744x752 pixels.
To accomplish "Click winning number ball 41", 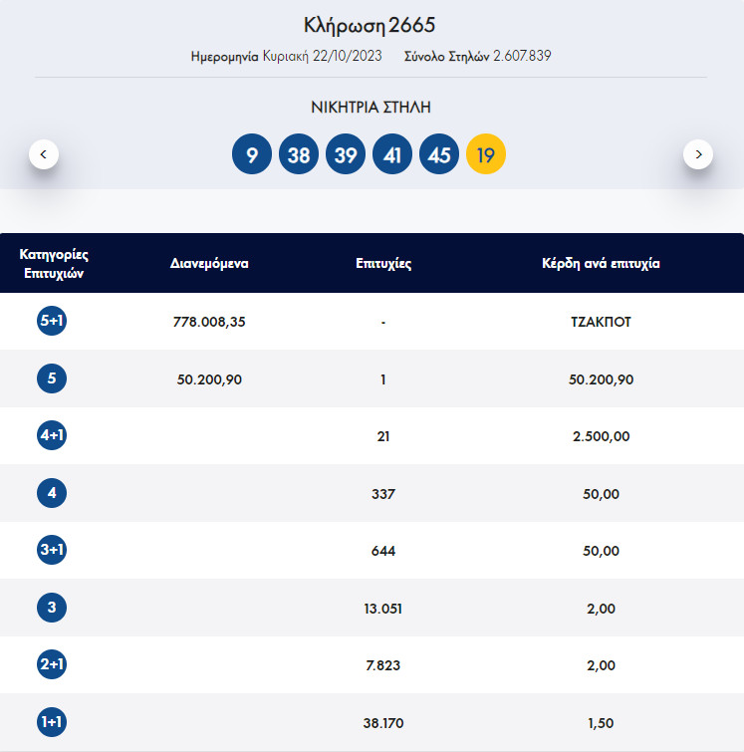I will click(x=392, y=155).
